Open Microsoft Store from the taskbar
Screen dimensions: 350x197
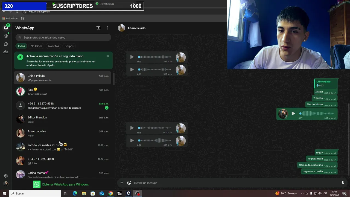tap(93, 193)
